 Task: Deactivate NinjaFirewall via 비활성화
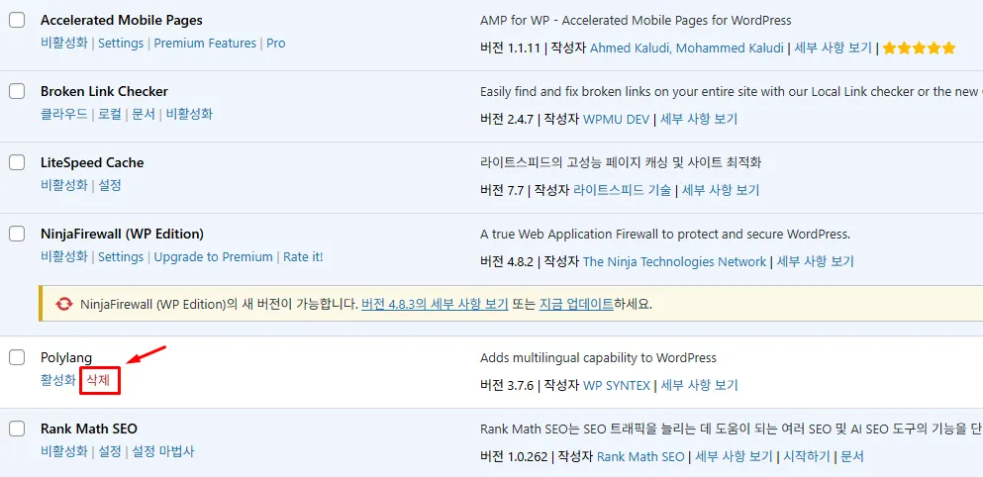point(64,257)
